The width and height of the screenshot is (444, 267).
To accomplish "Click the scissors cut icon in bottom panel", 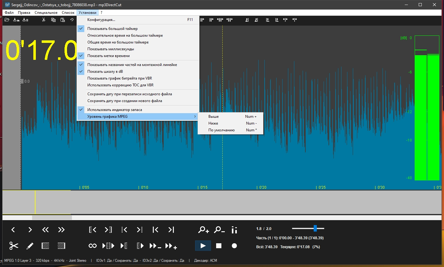I will click(x=14, y=246).
